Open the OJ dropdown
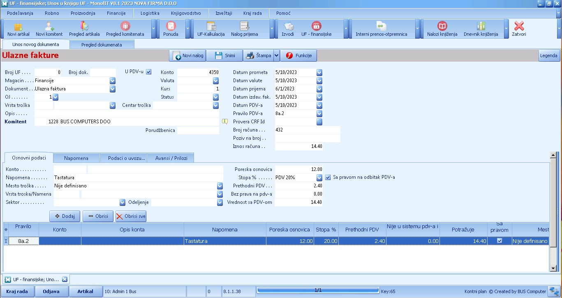This screenshot has width=562, height=298. (x=56, y=97)
